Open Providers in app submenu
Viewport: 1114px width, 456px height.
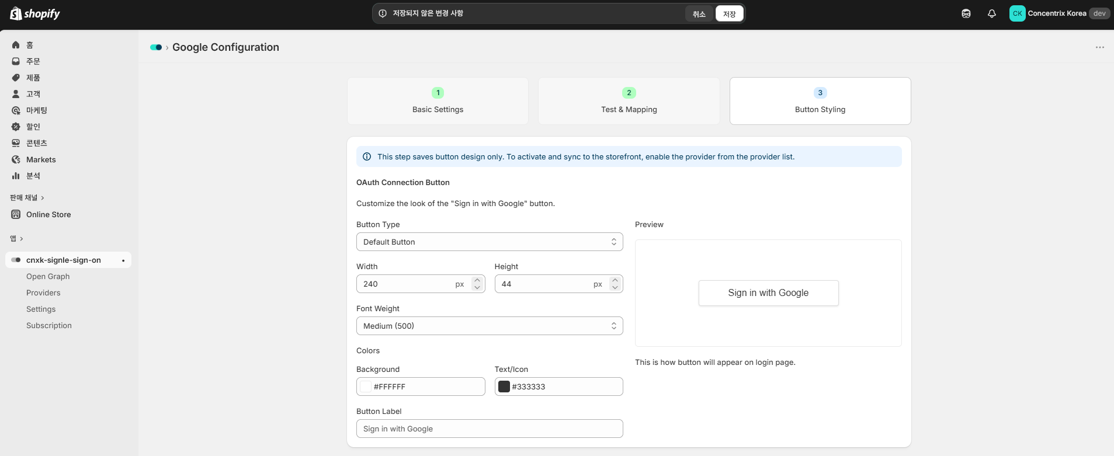tap(43, 293)
